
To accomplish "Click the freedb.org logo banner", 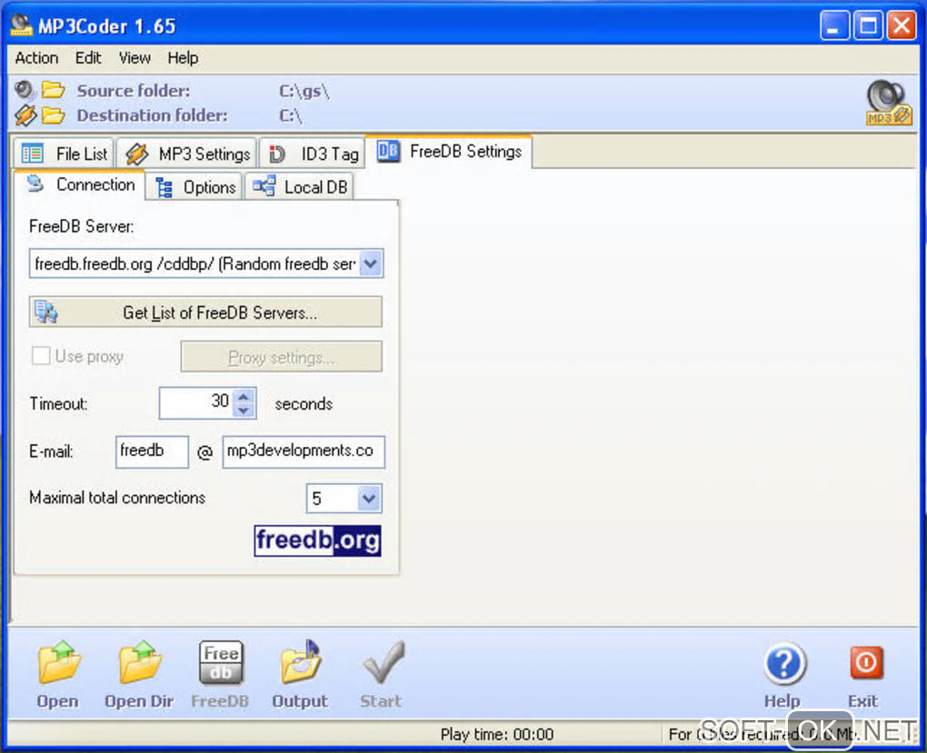I will tap(317, 540).
